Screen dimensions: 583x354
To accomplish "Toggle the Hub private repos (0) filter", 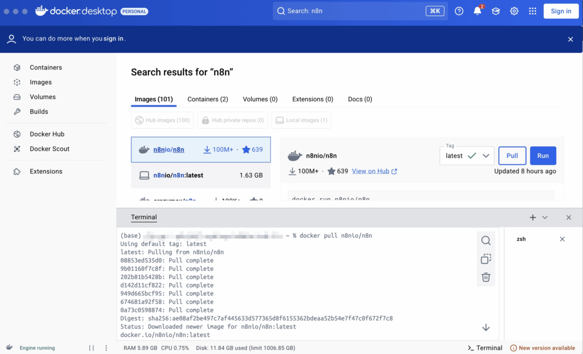I will [233, 120].
